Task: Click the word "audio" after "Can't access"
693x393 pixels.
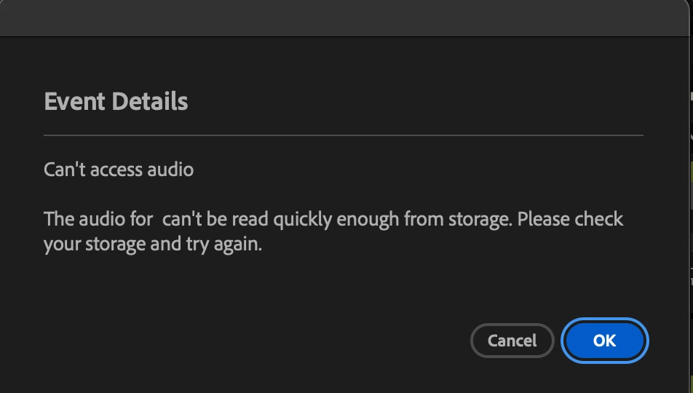Action: point(170,170)
